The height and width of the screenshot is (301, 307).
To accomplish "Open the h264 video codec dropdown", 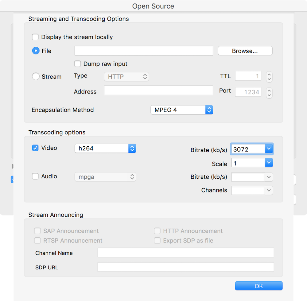I will tap(105, 149).
